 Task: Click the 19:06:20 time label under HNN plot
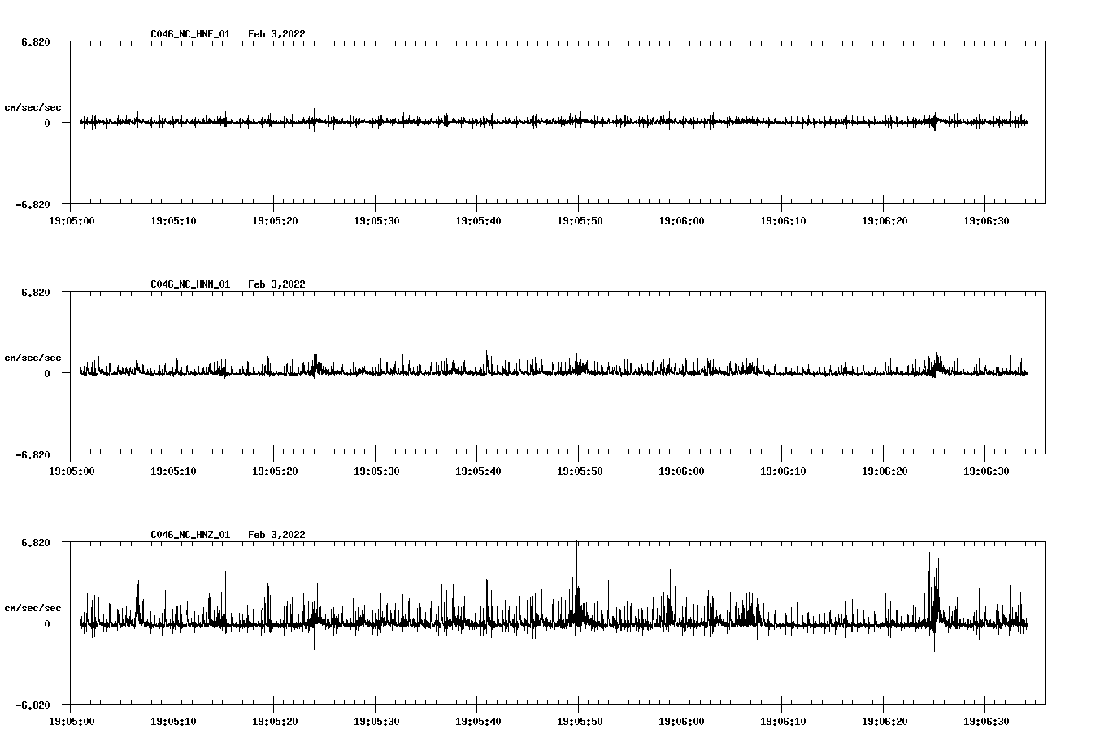click(x=885, y=471)
